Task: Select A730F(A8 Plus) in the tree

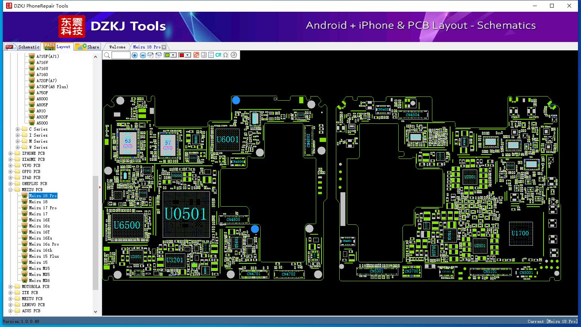Action: 52,87
